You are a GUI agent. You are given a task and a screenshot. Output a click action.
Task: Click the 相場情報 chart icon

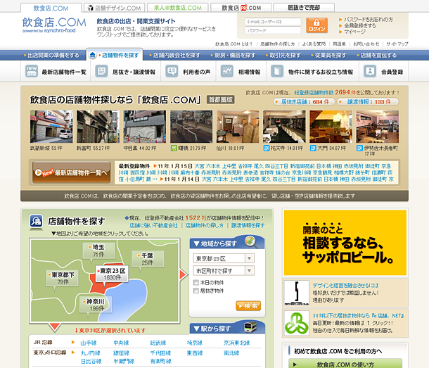[227, 72]
